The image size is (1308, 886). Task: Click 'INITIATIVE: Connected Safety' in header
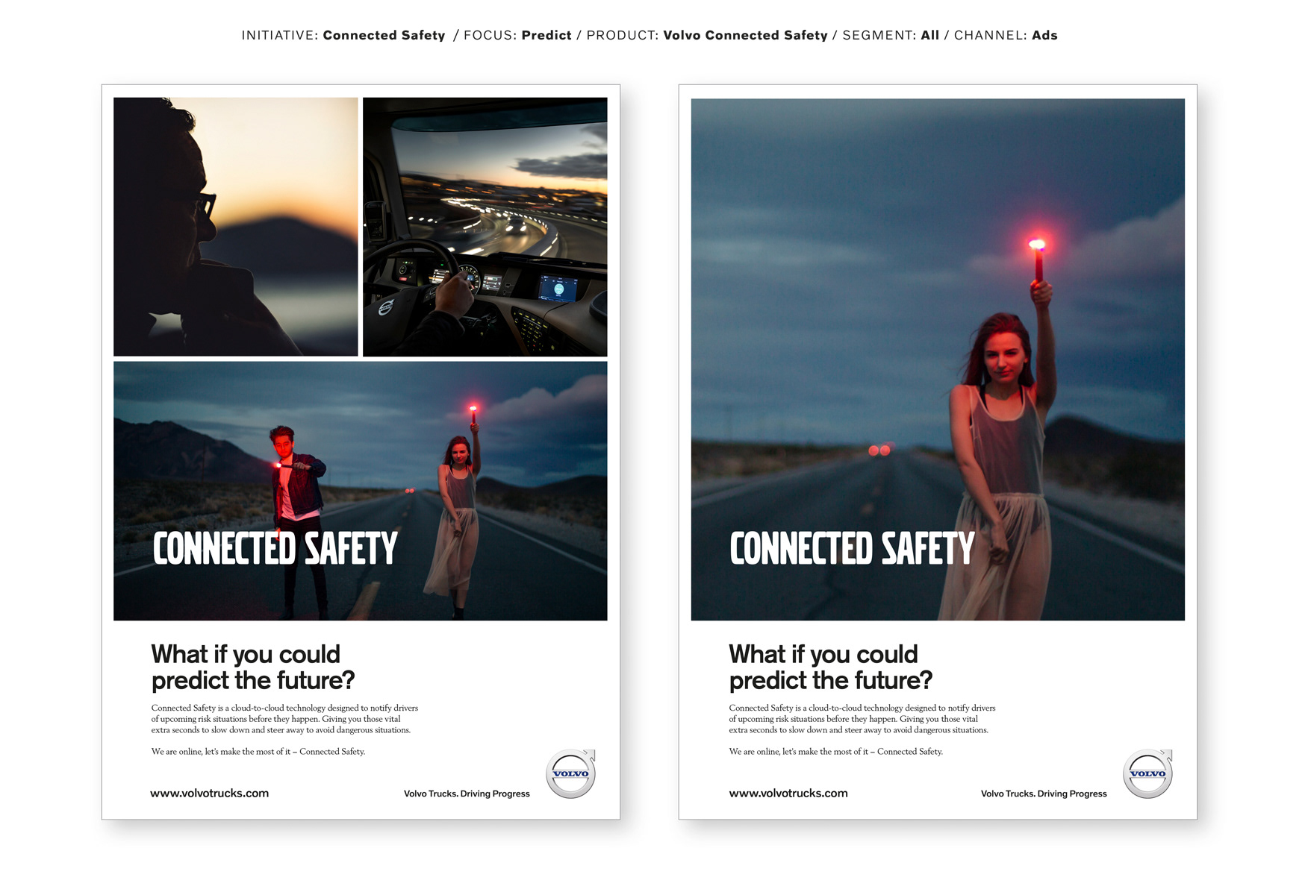click(343, 35)
